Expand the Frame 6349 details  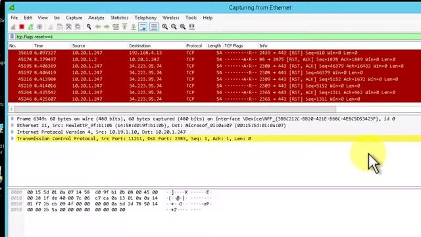click(x=12, y=118)
